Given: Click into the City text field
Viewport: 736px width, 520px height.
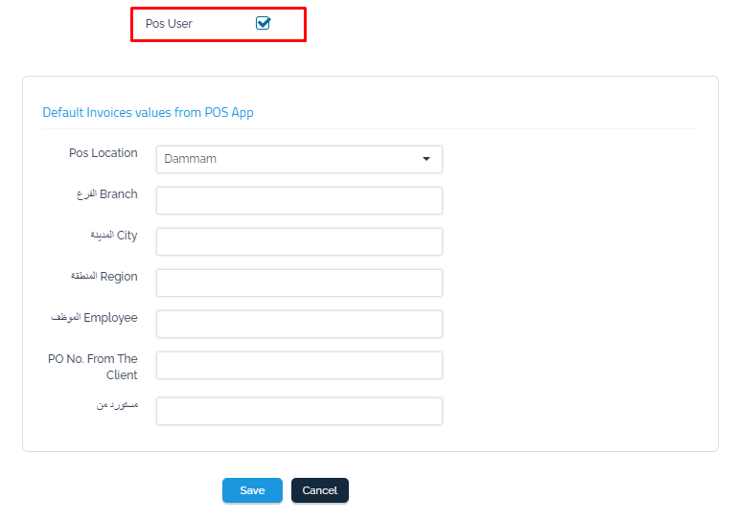Looking at the screenshot, I should click(298, 241).
